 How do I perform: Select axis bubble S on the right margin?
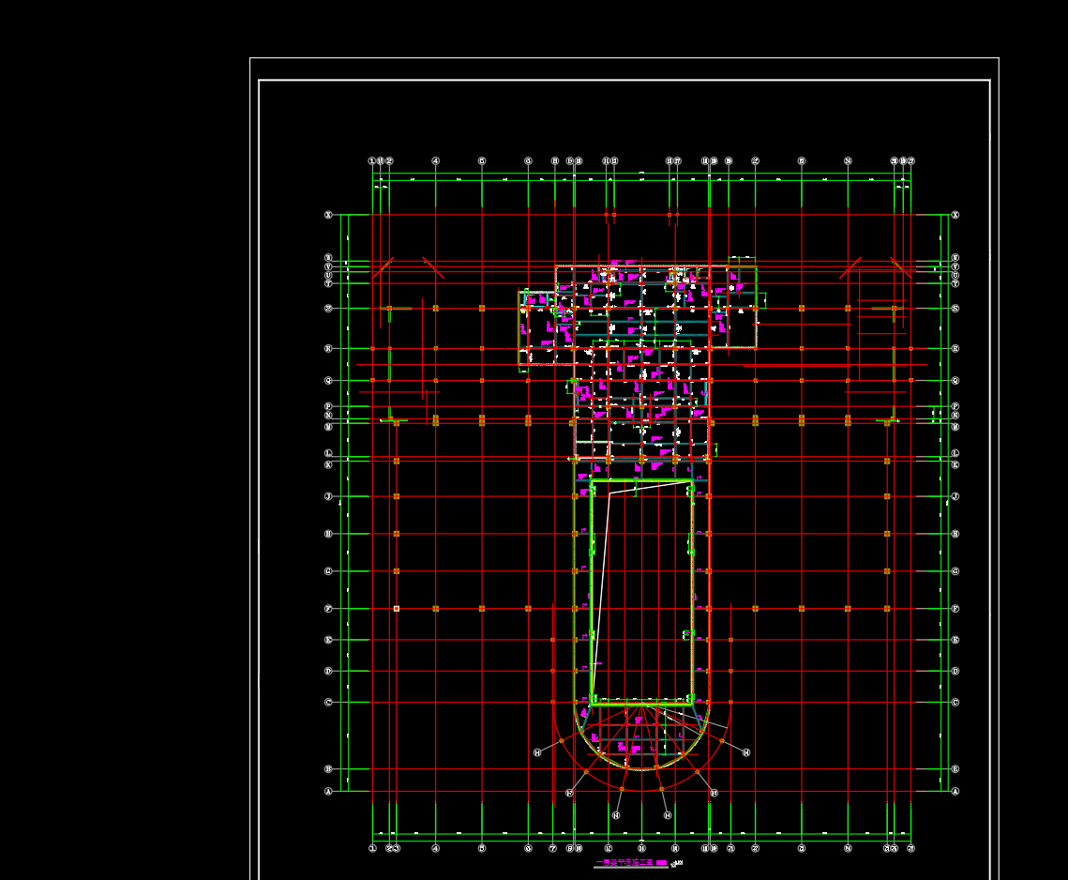pos(955,308)
